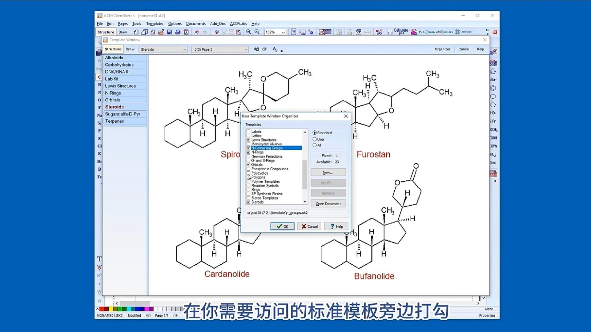Toggle the Labels template checkbox
The image size is (591, 332).
(x=248, y=132)
